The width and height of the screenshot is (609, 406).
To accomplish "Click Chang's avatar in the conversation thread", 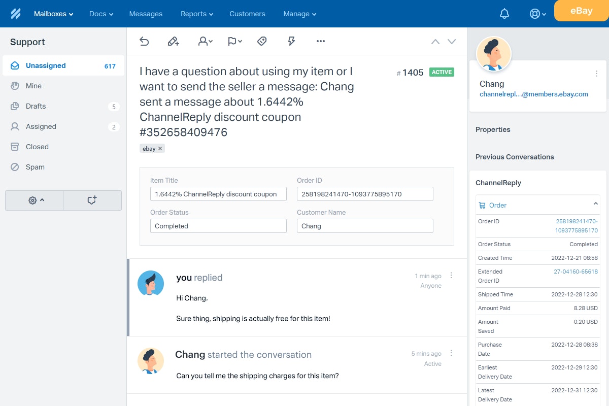I will pos(151,361).
